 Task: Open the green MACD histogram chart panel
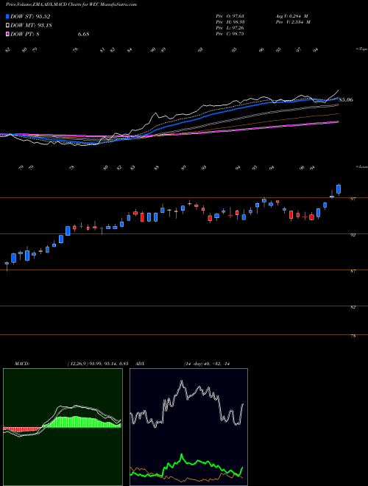click(63, 427)
